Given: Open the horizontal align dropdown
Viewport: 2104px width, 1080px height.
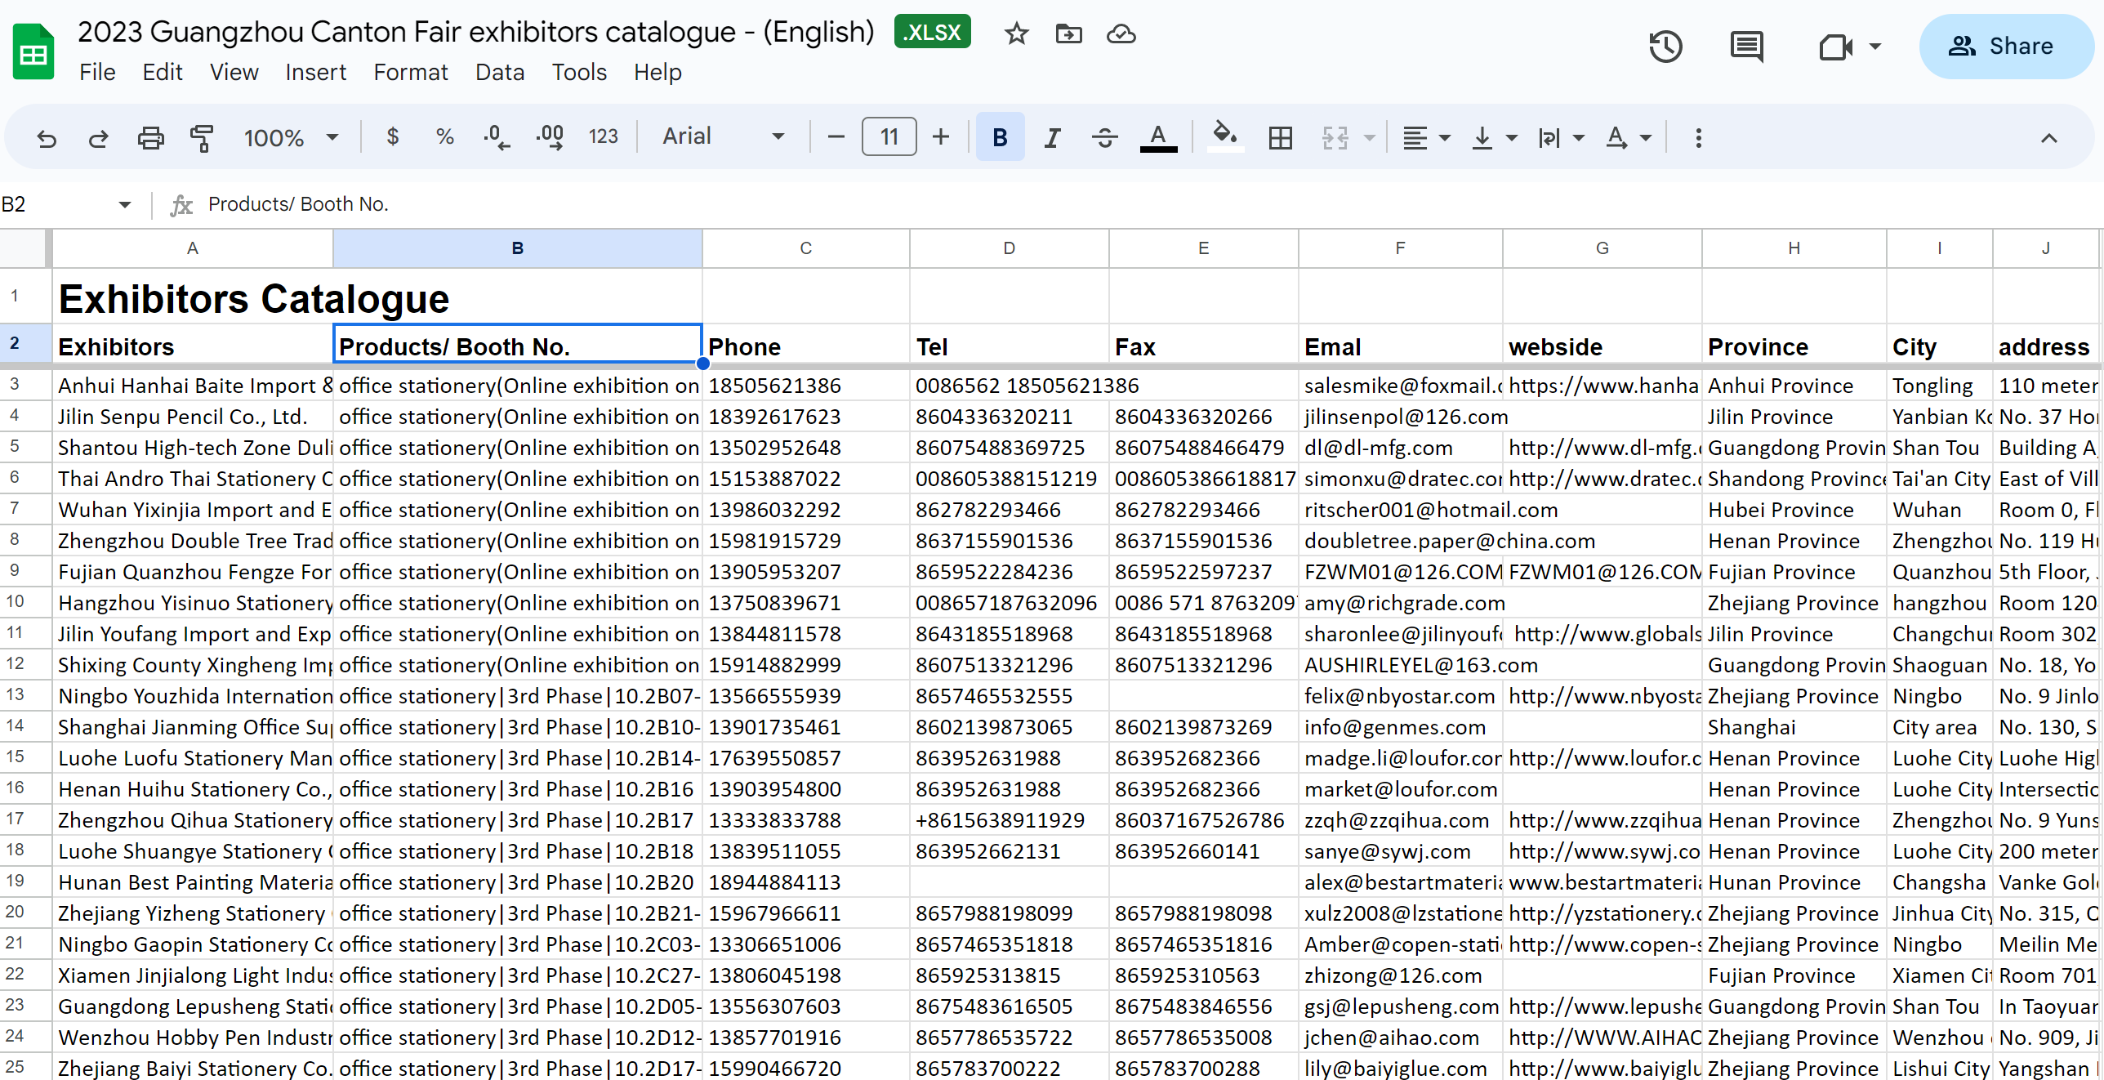Looking at the screenshot, I should pos(1426,137).
